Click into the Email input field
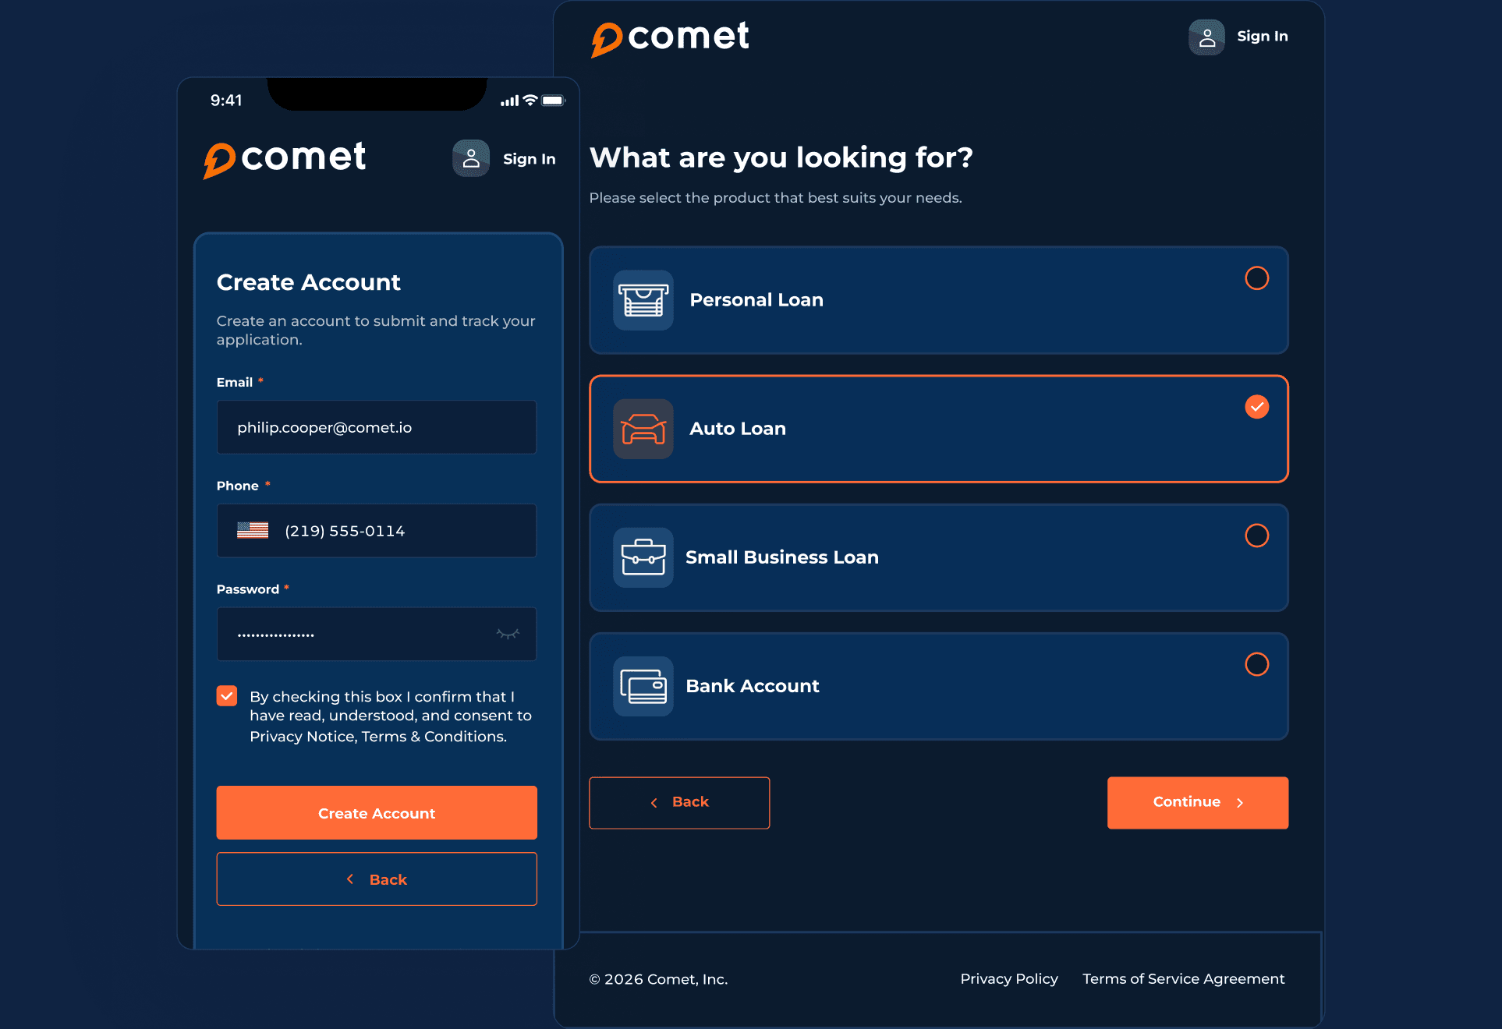Screen dimensions: 1502x1029 click(x=377, y=427)
